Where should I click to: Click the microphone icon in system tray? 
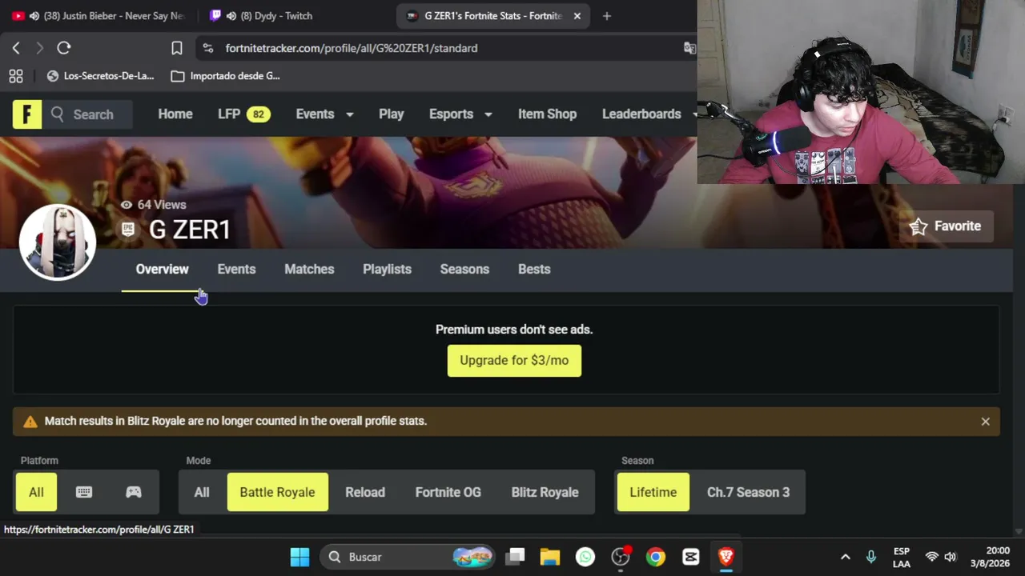(x=870, y=557)
